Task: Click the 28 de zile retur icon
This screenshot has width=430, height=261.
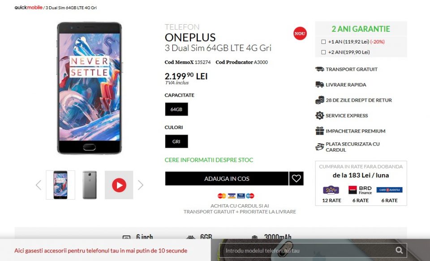Action: (319, 100)
